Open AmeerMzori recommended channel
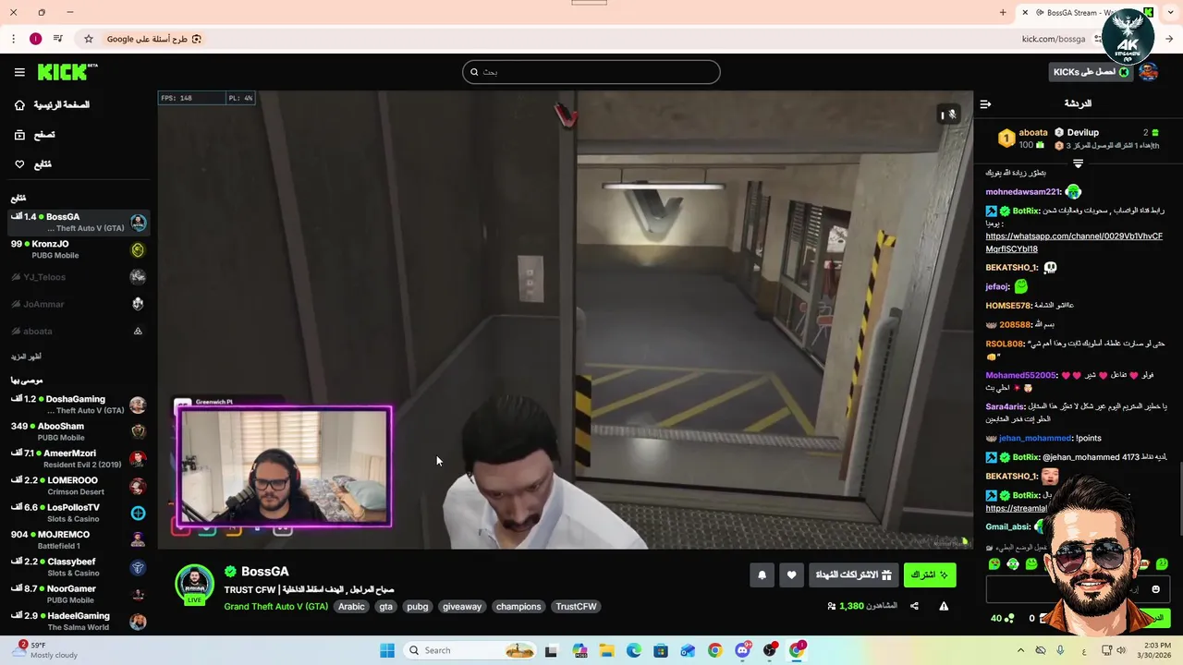 click(78, 458)
